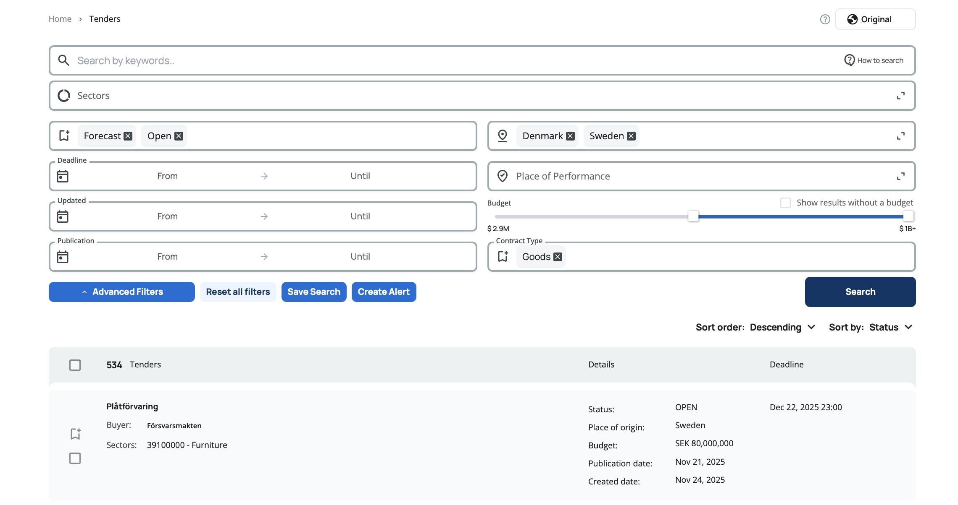The image size is (958, 505).
Task: Click the globe icon beside Original
Action: click(x=852, y=19)
